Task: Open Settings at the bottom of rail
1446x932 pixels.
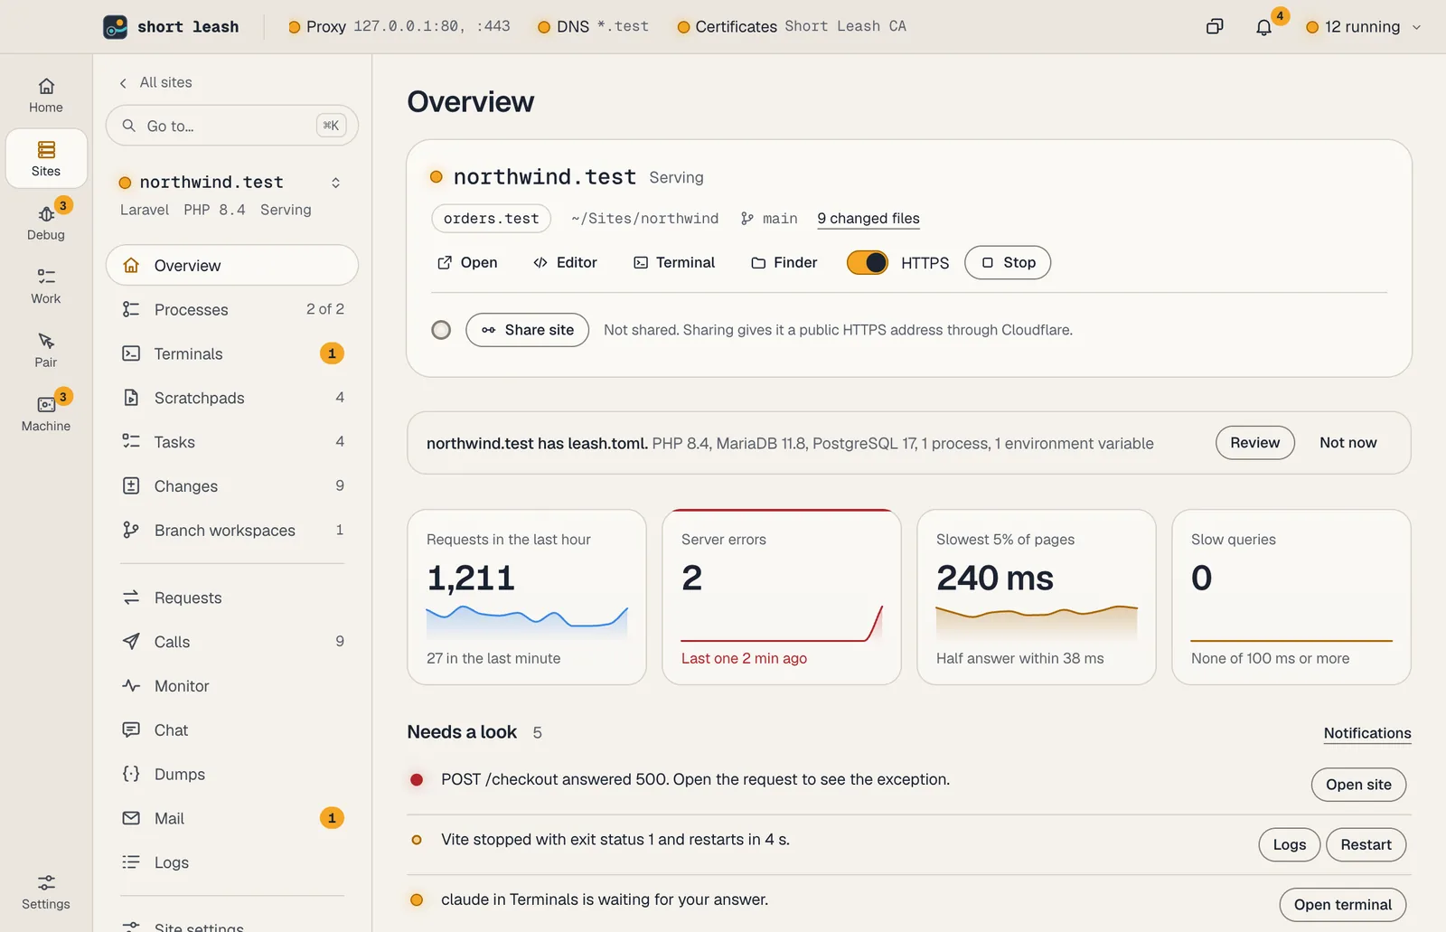Action: click(x=46, y=891)
